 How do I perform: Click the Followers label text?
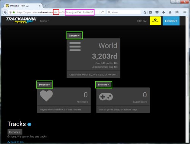coord(82,102)
